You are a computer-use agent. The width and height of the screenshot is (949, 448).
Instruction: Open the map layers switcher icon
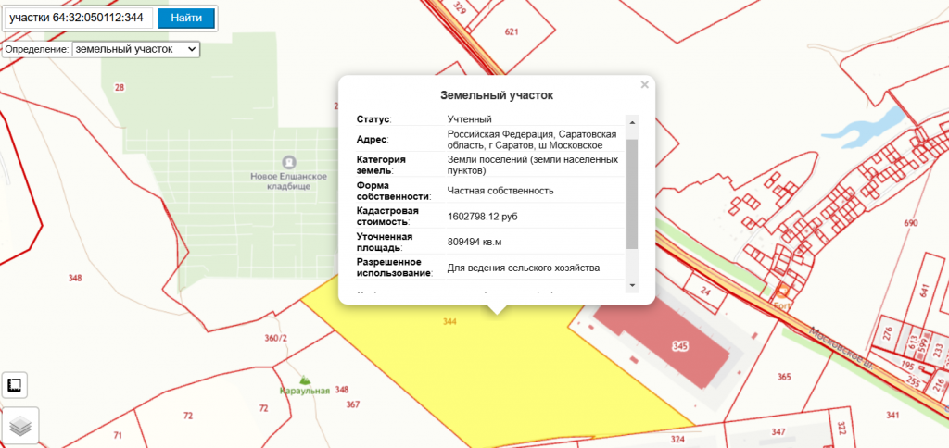click(19, 426)
